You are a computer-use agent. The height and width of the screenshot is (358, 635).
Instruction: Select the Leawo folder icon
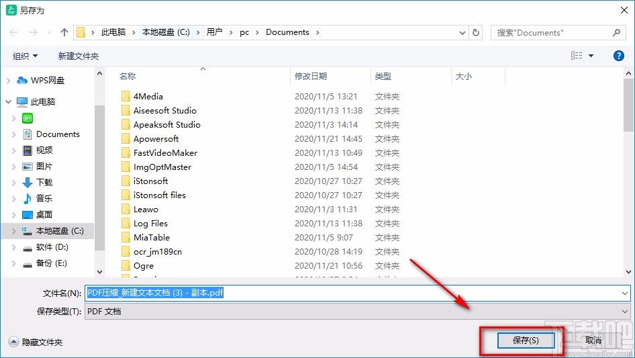pyautogui.click(x=126, y=209)
